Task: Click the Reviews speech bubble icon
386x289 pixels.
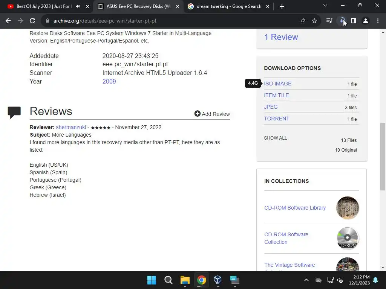Action: coord(14,113)
